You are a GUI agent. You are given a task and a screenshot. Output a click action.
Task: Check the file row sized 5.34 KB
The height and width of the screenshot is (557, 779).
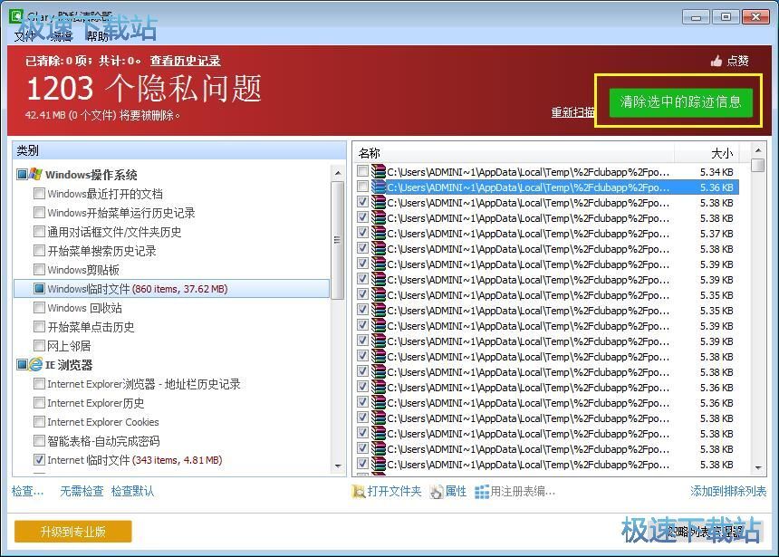click(362, 171)
